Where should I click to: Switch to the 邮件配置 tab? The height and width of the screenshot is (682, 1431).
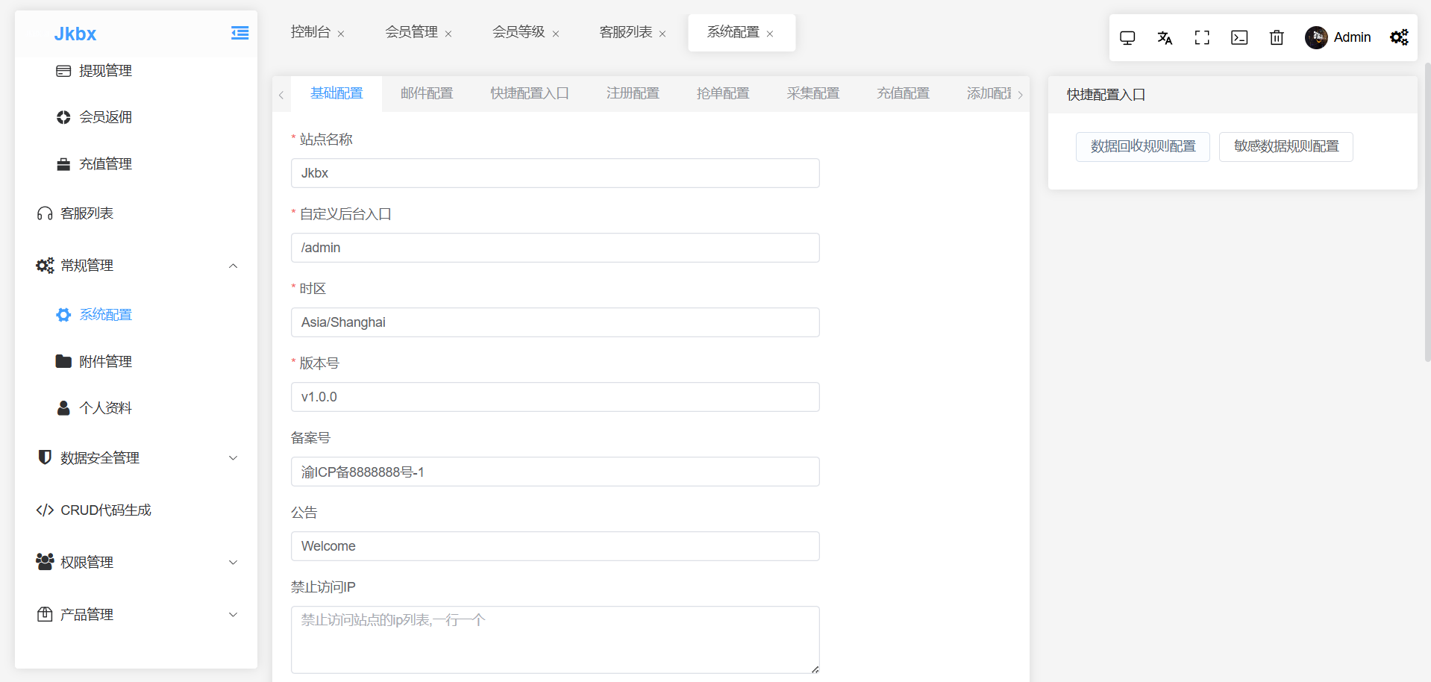[427, 93]
